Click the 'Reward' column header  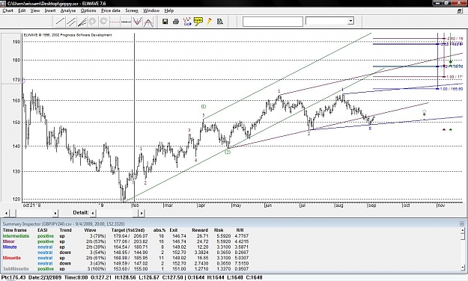click(200, 230)
